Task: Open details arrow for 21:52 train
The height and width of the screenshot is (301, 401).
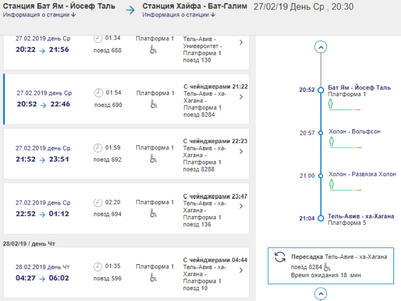Action: point(241,151)
